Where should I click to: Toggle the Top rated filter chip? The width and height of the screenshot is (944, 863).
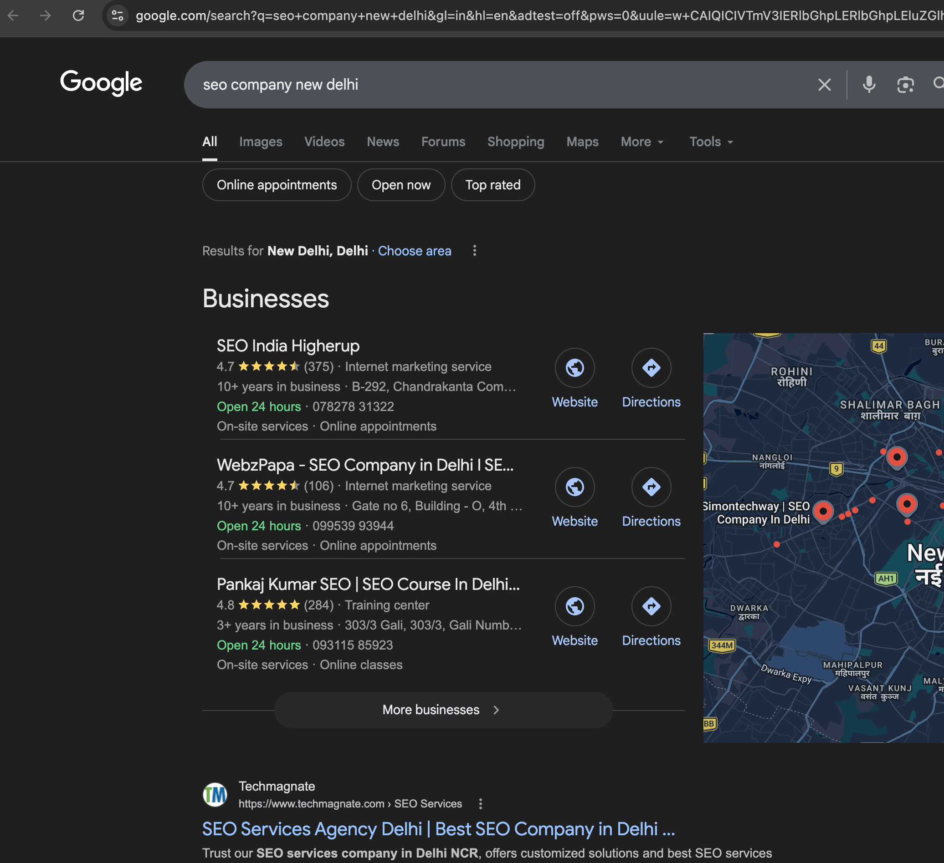click(493, 185)
